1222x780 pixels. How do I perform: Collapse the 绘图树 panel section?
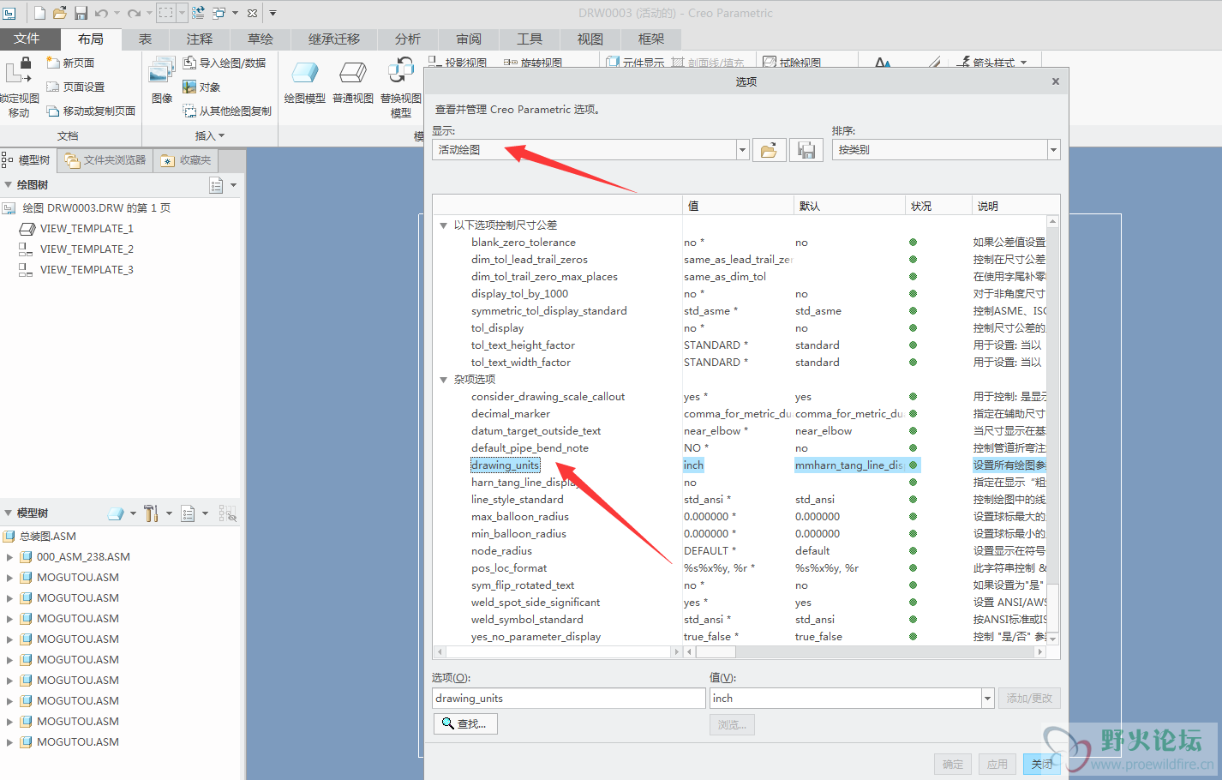9,185
